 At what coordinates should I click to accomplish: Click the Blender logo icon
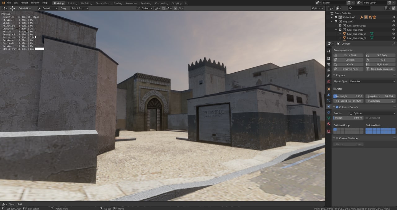click(x=3, y=3)
